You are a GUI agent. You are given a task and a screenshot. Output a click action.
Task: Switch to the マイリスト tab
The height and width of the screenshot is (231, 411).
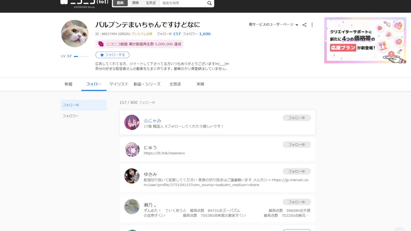point(119,84)
